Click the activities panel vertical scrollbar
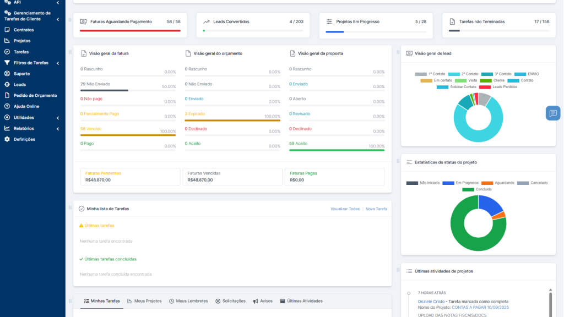Screen dimensions: 564x317 tap(550, 304)
